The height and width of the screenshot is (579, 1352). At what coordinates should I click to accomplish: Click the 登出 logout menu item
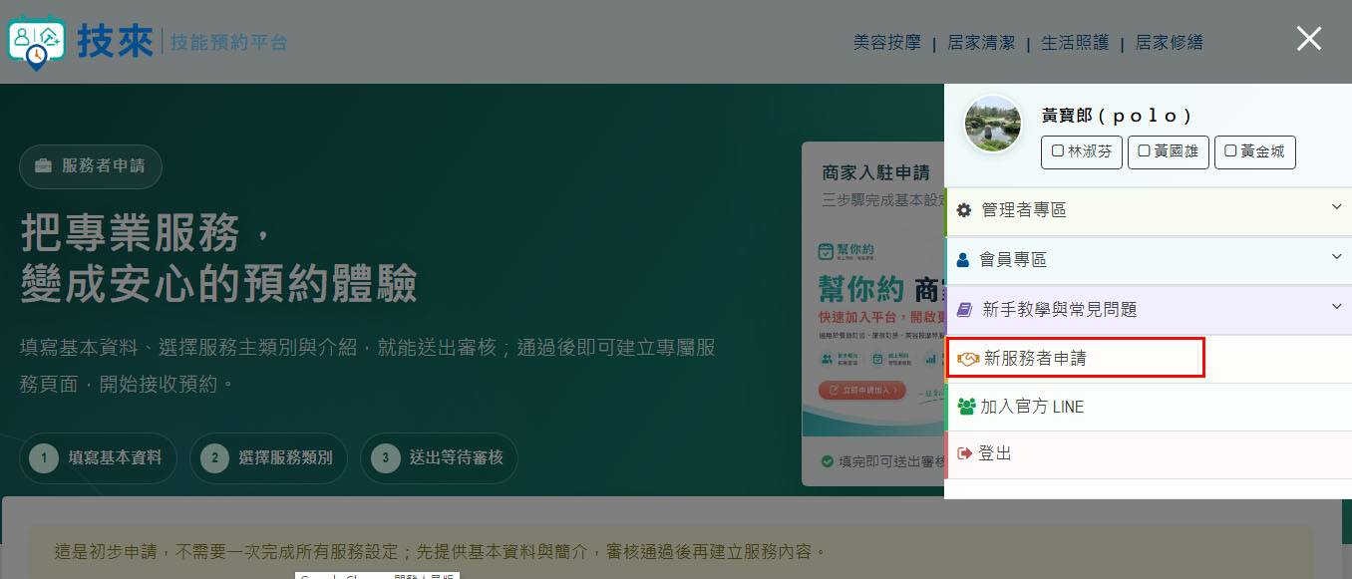pyautogui.click(x=1148, y=454)
